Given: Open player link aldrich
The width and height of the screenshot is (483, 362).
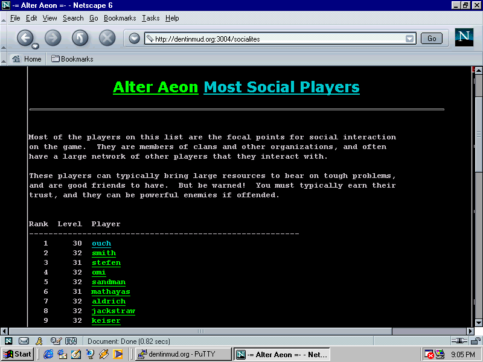Looking at the screenshot, I should tap(109, 301).
